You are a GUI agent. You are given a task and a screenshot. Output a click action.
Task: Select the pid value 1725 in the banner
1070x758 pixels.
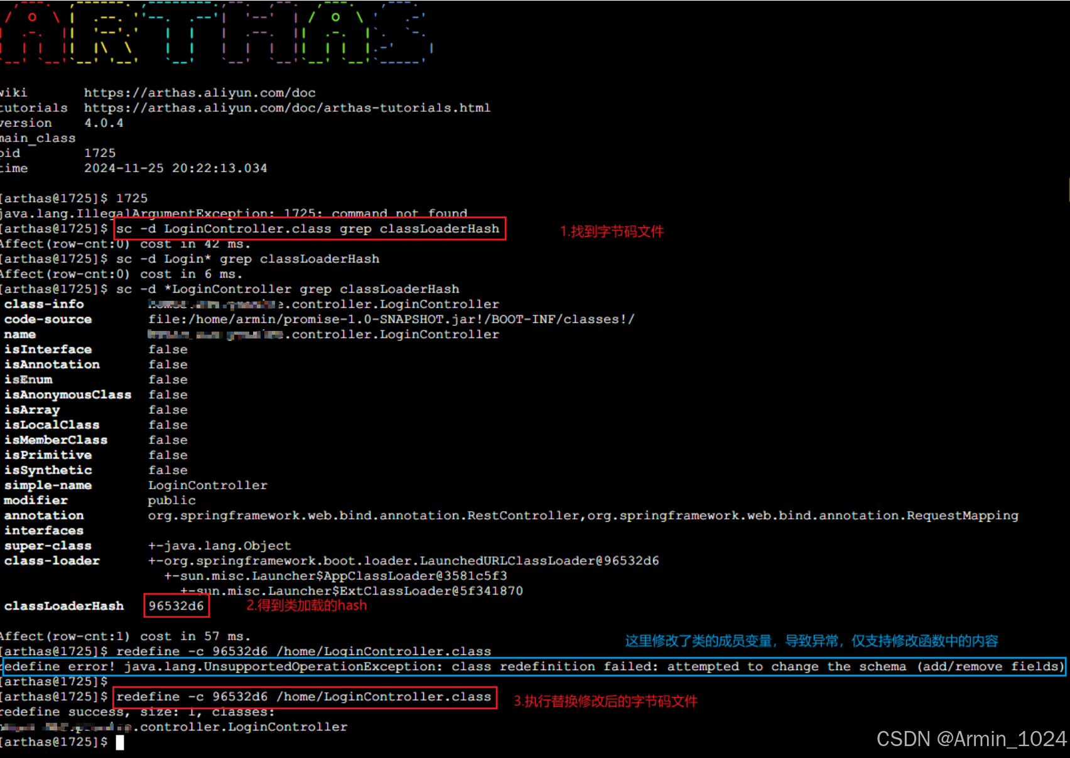coord(100,153)
